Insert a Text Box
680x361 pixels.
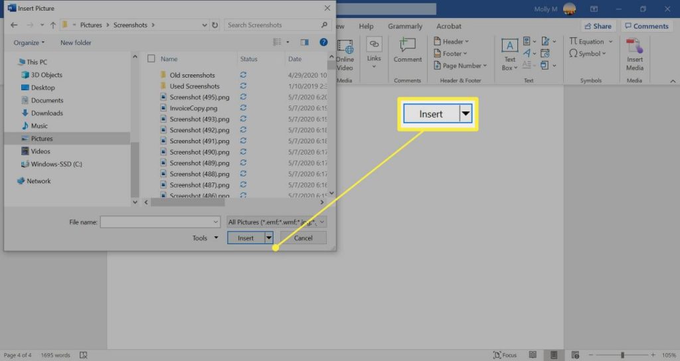point(509,54)
